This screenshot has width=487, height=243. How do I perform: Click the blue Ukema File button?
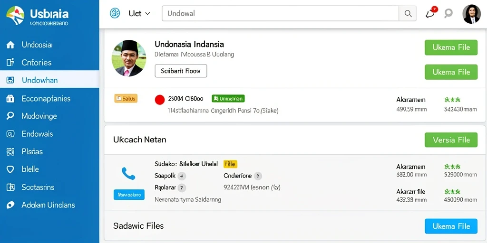(451, 226)
